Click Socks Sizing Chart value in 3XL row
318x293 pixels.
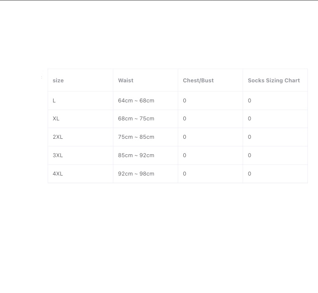click(249, 155)
